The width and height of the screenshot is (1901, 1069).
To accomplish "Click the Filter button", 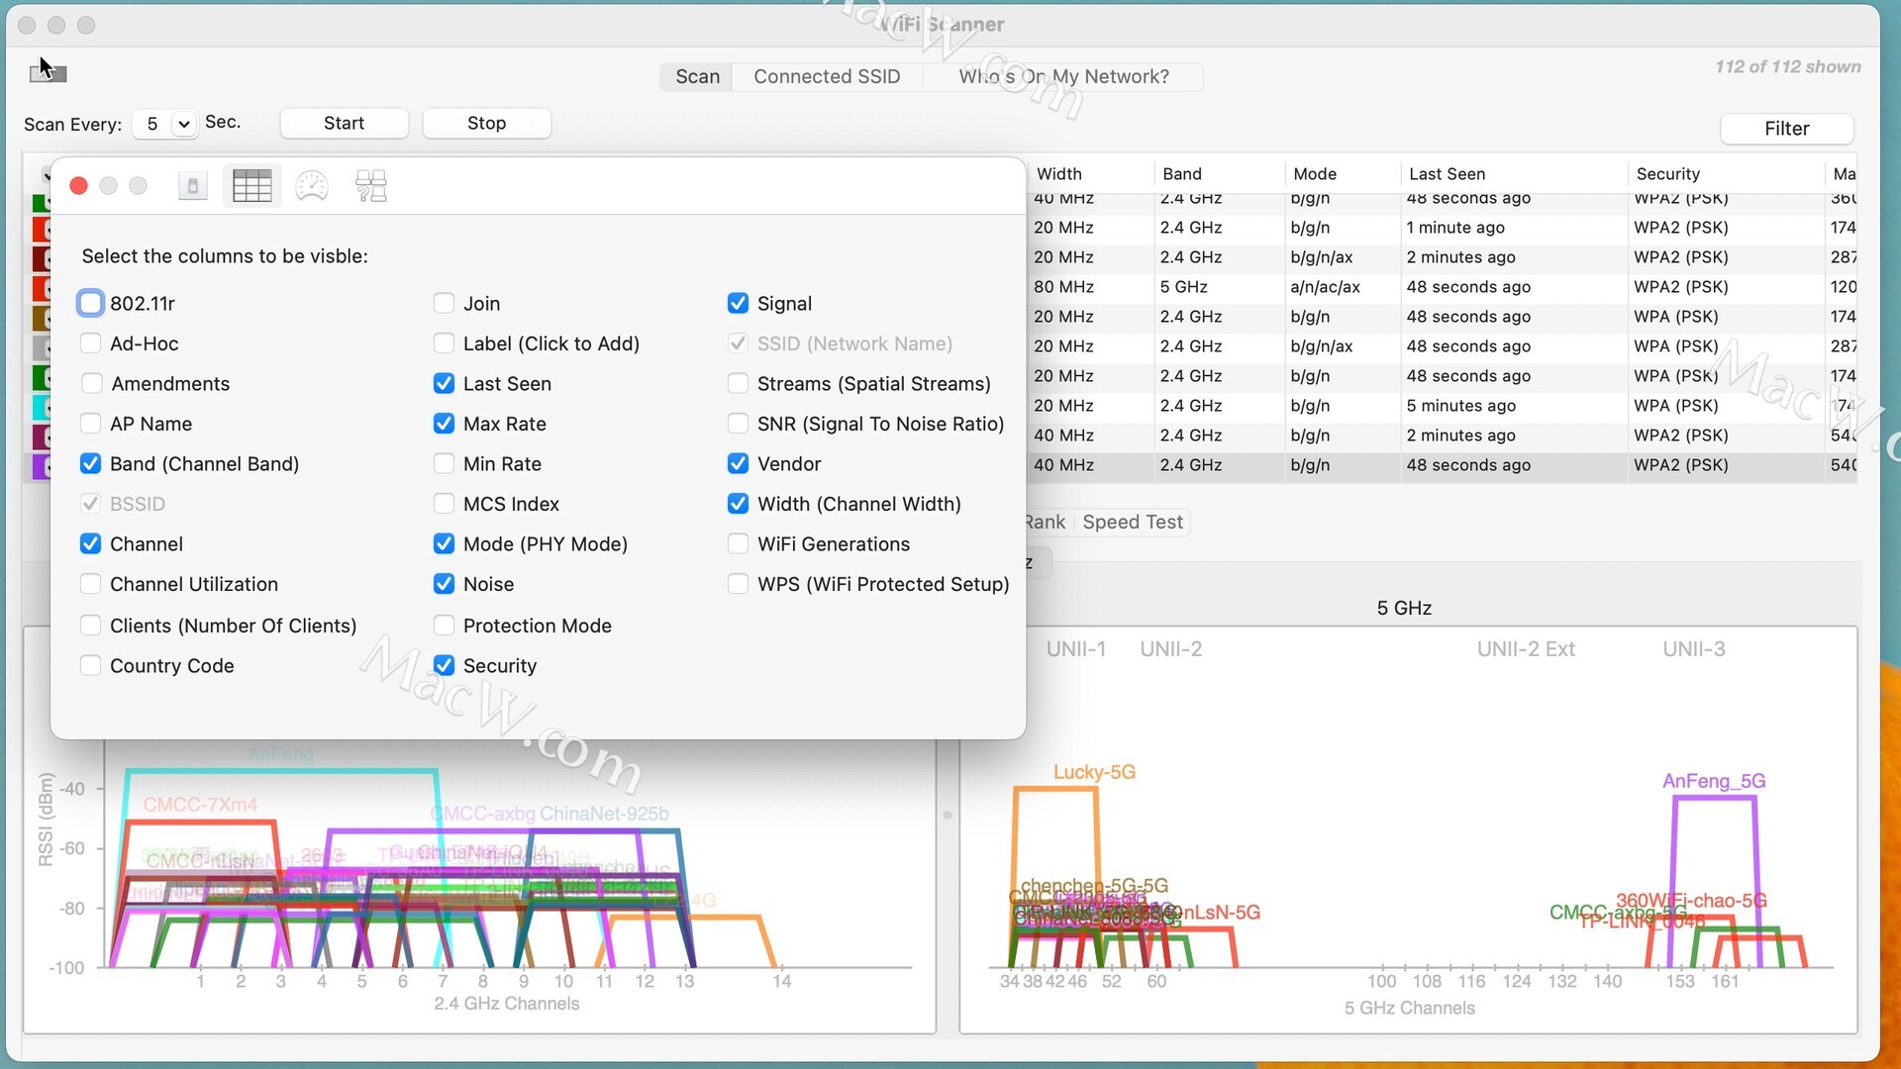I will click(x=1786, y=129).
